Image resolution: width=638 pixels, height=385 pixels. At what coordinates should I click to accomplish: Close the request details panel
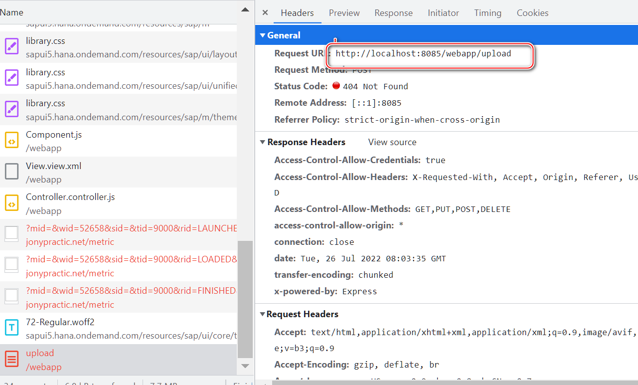265,13
